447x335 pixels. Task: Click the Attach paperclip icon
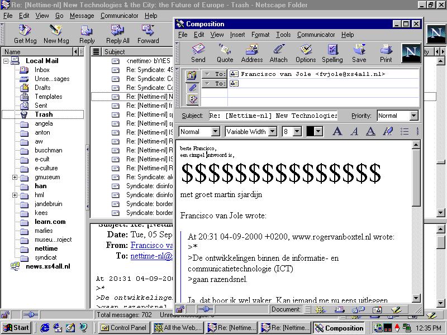[x=278, y=54]
